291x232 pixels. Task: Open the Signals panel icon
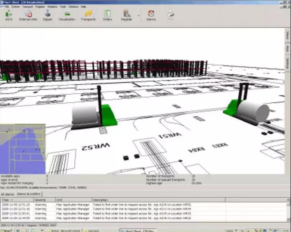pyautogui.click(x=47, y=16)
